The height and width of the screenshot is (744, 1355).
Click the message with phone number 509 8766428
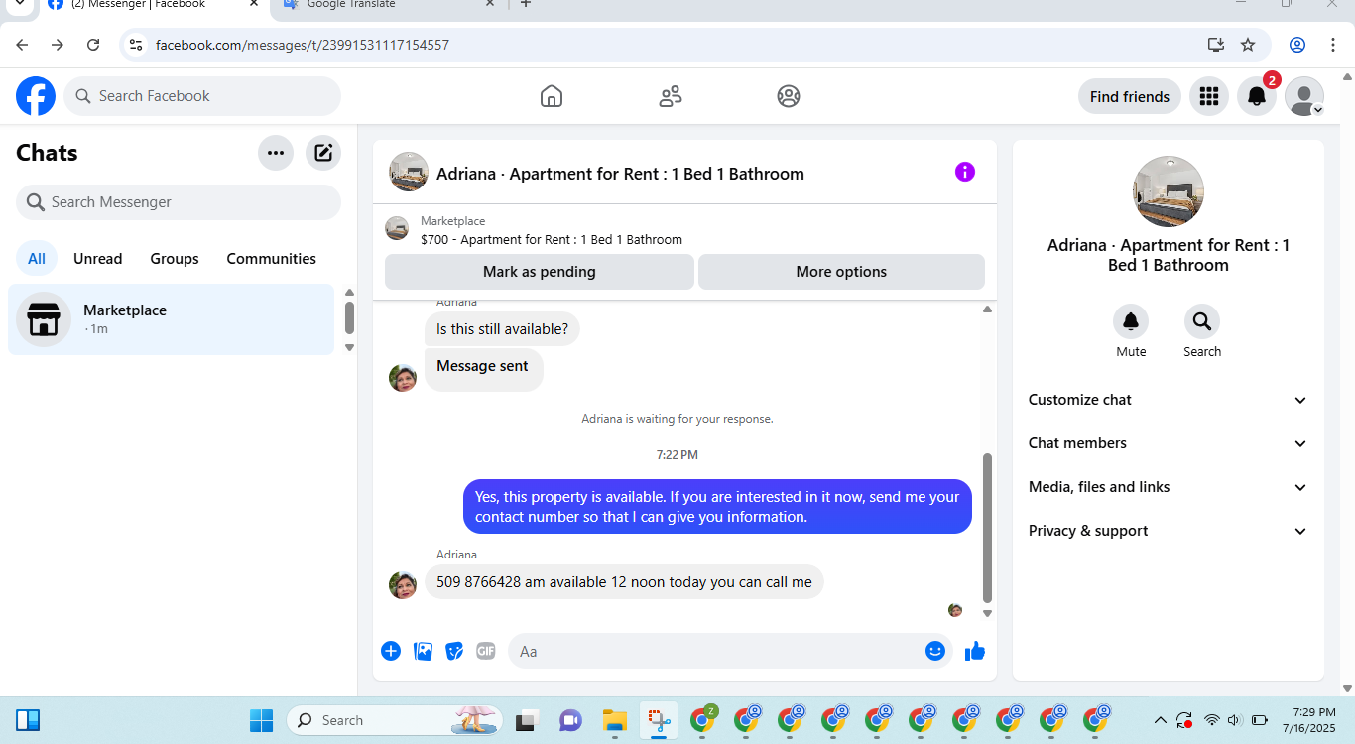(624, 582)
